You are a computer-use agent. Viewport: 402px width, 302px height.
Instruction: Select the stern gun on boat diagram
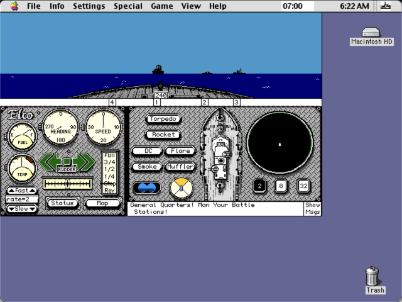point(220,186)
